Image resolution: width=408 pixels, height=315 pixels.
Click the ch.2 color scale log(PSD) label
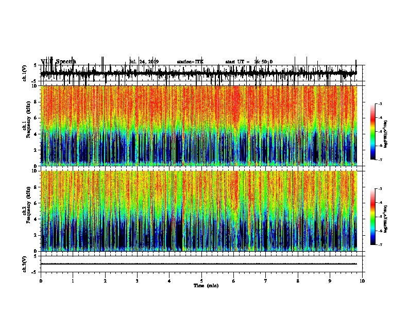(x=386, y=219)
